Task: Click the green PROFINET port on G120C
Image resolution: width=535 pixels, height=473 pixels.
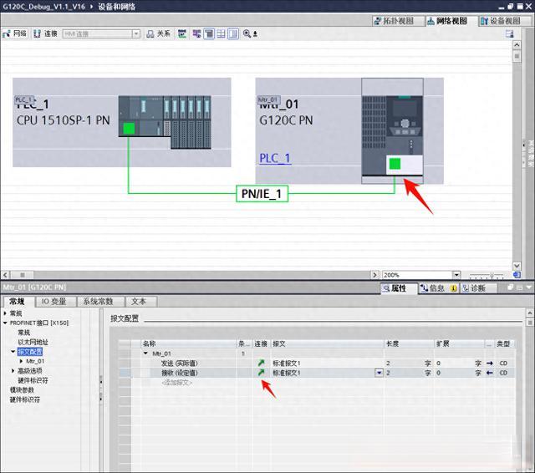Action: (395, 164)
